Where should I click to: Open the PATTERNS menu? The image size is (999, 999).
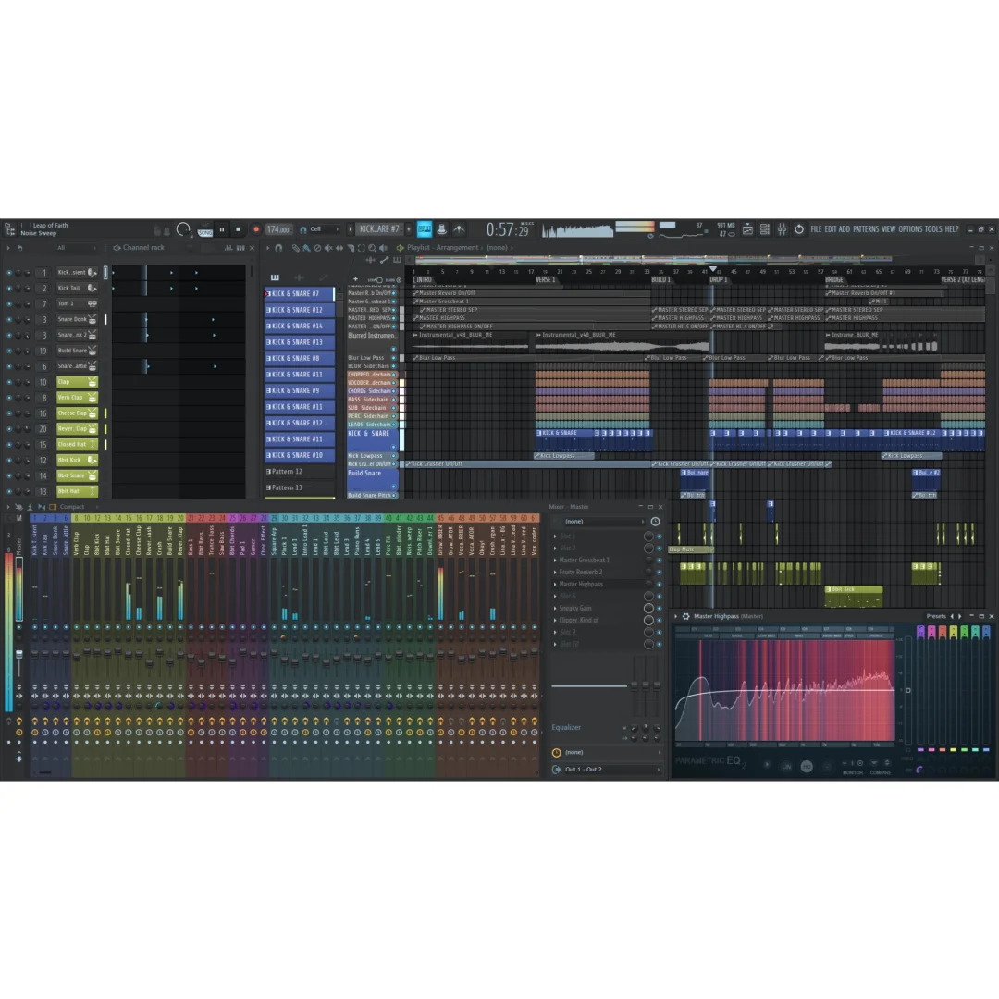click(x=865, y=229)
